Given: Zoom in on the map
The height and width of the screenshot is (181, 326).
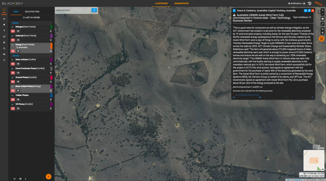Looking at the screenshot, I should click(x=322, y=10).
